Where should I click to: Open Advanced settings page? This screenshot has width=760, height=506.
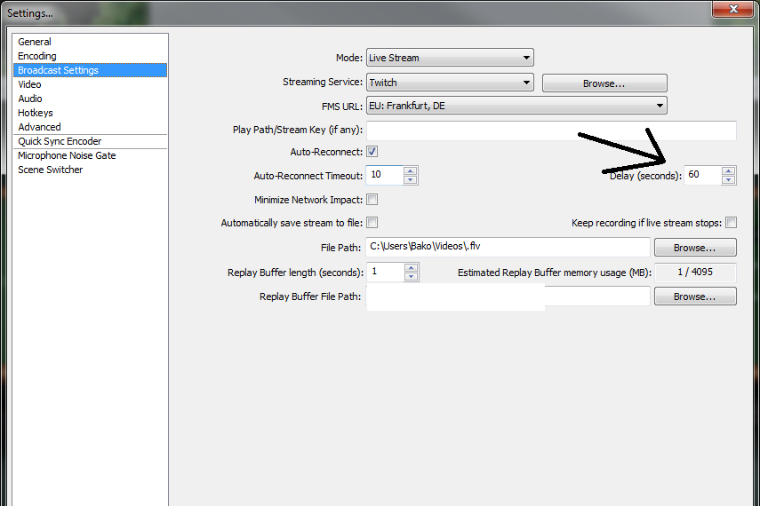coord(90,127)
